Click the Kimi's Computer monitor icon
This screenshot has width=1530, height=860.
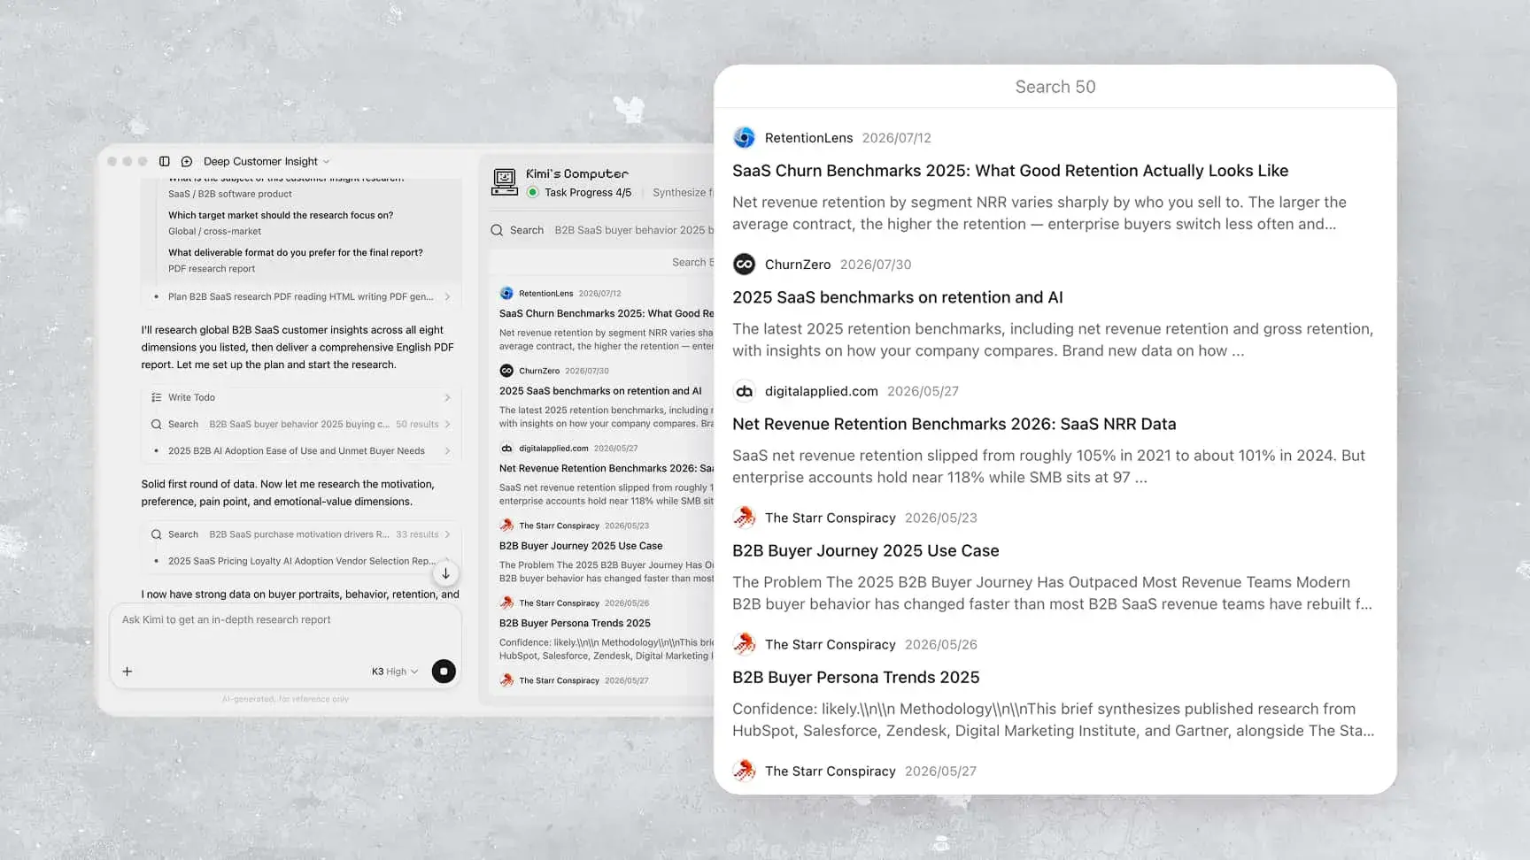[505, 182]
